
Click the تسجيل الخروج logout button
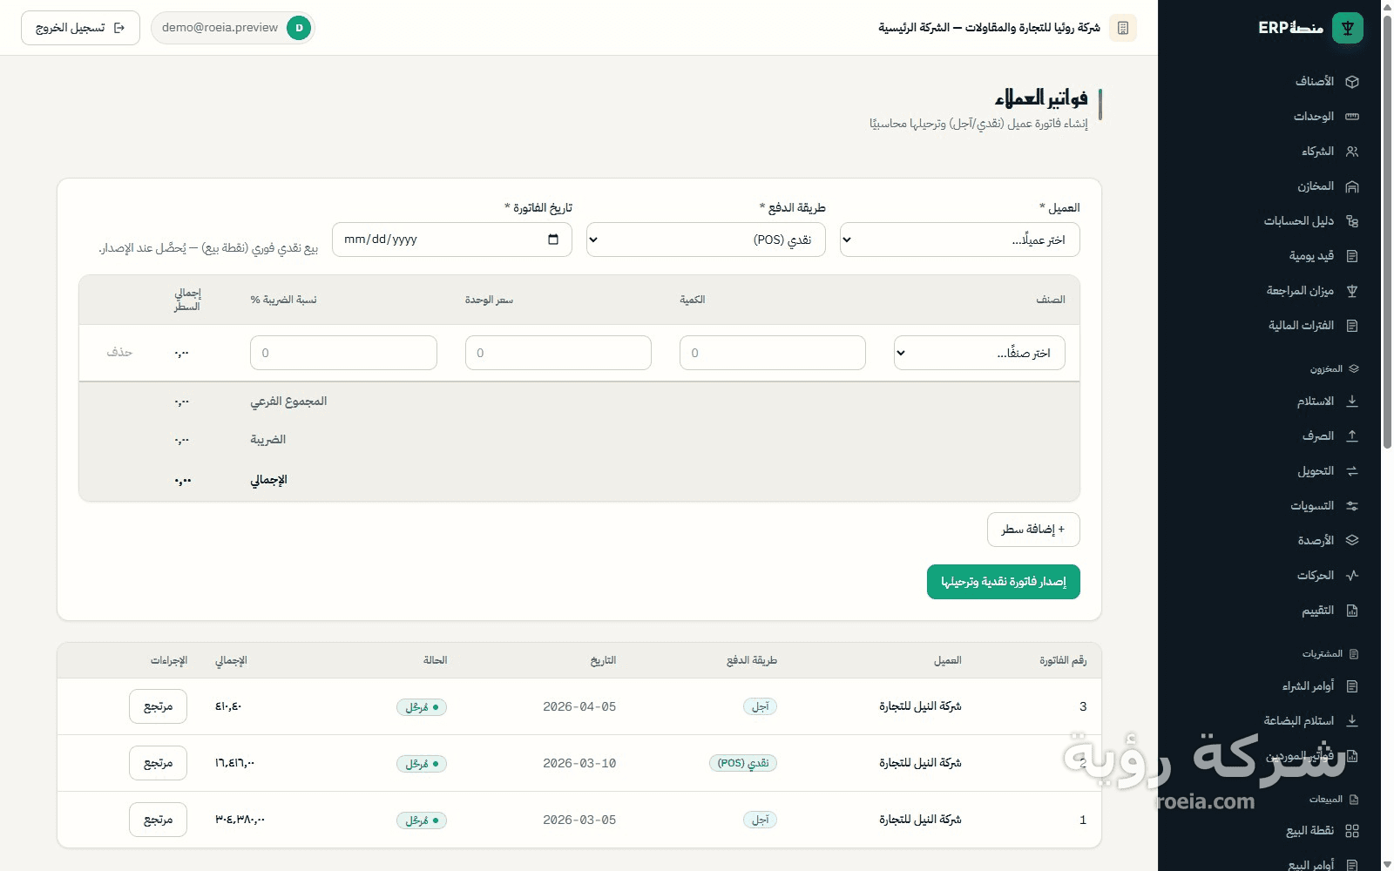[80, 28]
